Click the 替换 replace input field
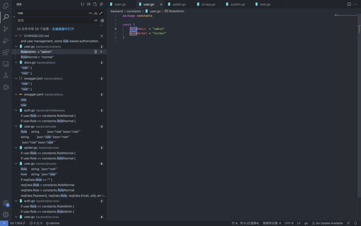361x226 pixels. pos(53,20)
